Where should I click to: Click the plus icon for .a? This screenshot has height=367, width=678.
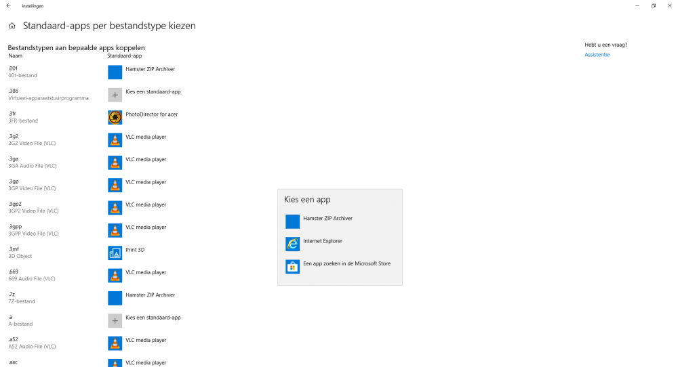click(115, 321)
